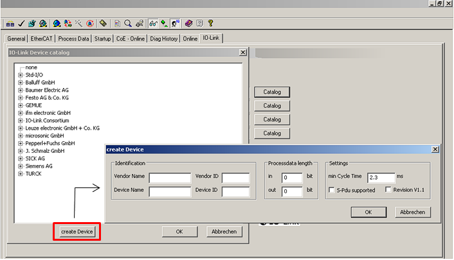The height and width of the screenshot is (260, 454).
Task: Click the Reload Devices icon with red arrows
Action: click(x=68, y=23)
